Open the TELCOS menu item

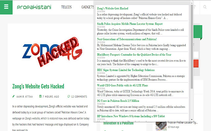(67, 7)
